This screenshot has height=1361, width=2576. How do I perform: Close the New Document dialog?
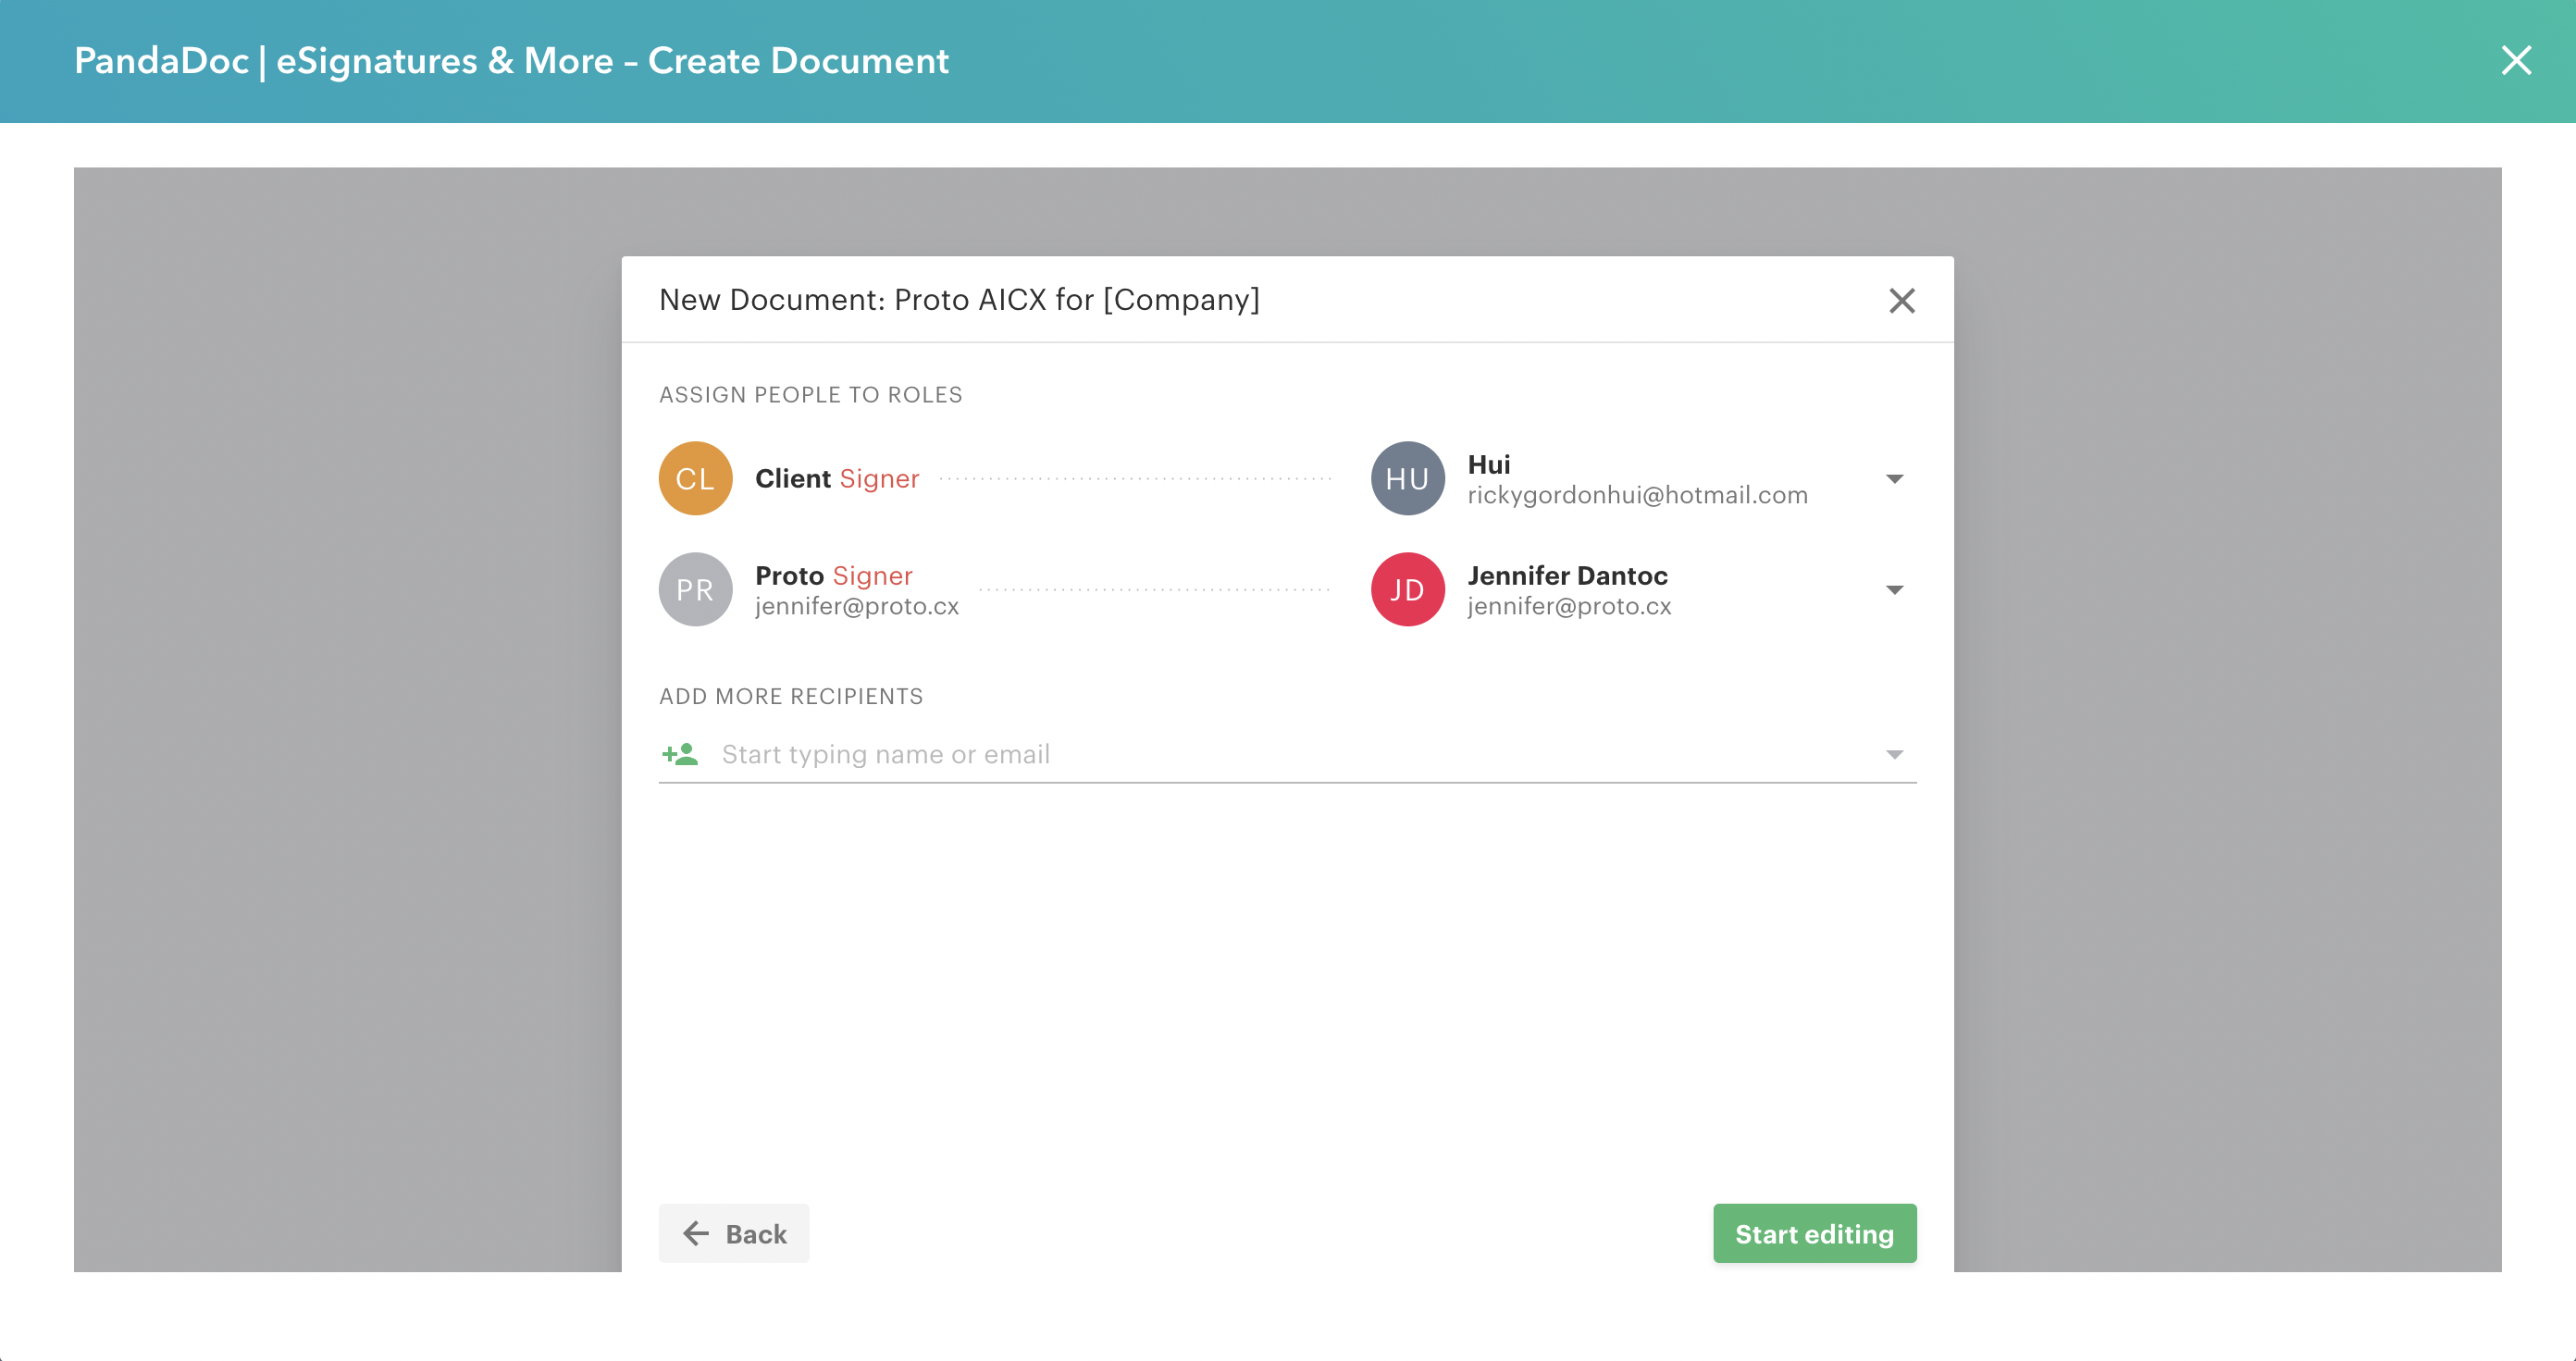[1901, 300]
